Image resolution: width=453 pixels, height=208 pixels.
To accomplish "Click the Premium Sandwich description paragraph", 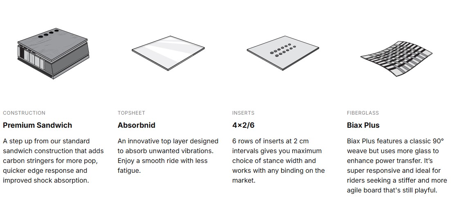I will [53, 161].
